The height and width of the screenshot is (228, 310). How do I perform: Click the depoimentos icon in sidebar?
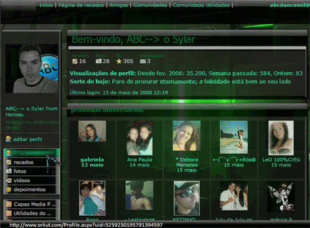click(9, 190)
